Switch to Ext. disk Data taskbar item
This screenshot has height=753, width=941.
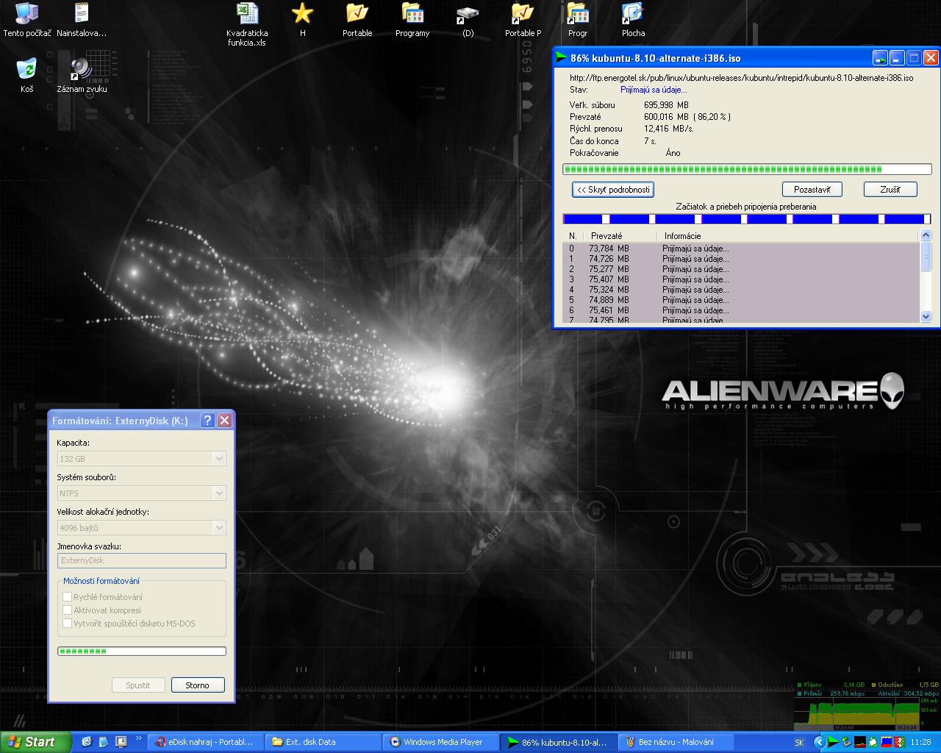[323, 742]
